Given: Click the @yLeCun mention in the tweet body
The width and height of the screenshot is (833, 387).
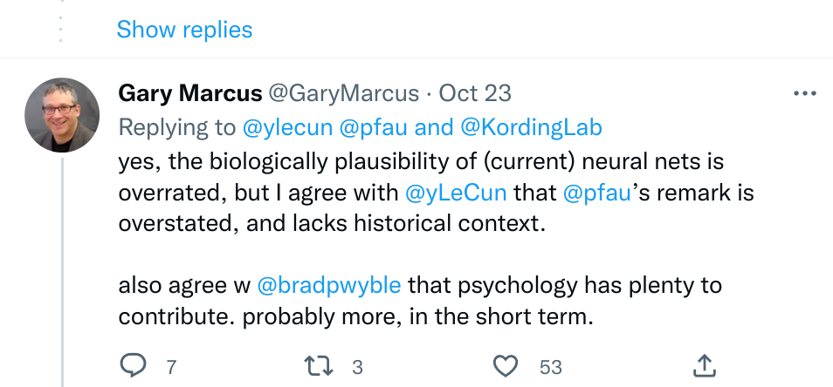Looking at the screenshot, I should point(458,191).
